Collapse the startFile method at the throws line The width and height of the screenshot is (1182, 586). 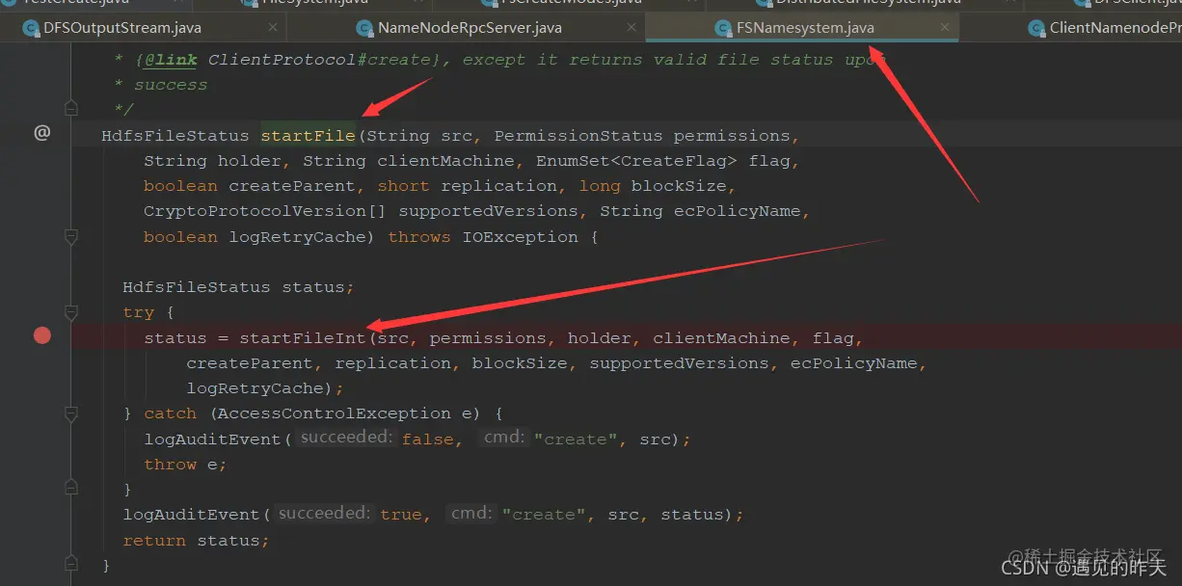(x=70, y=236)
